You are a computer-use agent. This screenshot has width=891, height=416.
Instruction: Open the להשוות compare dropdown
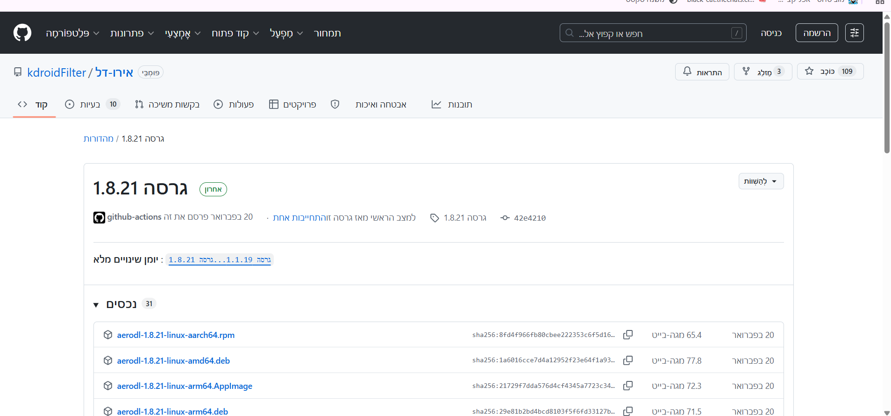(761, 181)
